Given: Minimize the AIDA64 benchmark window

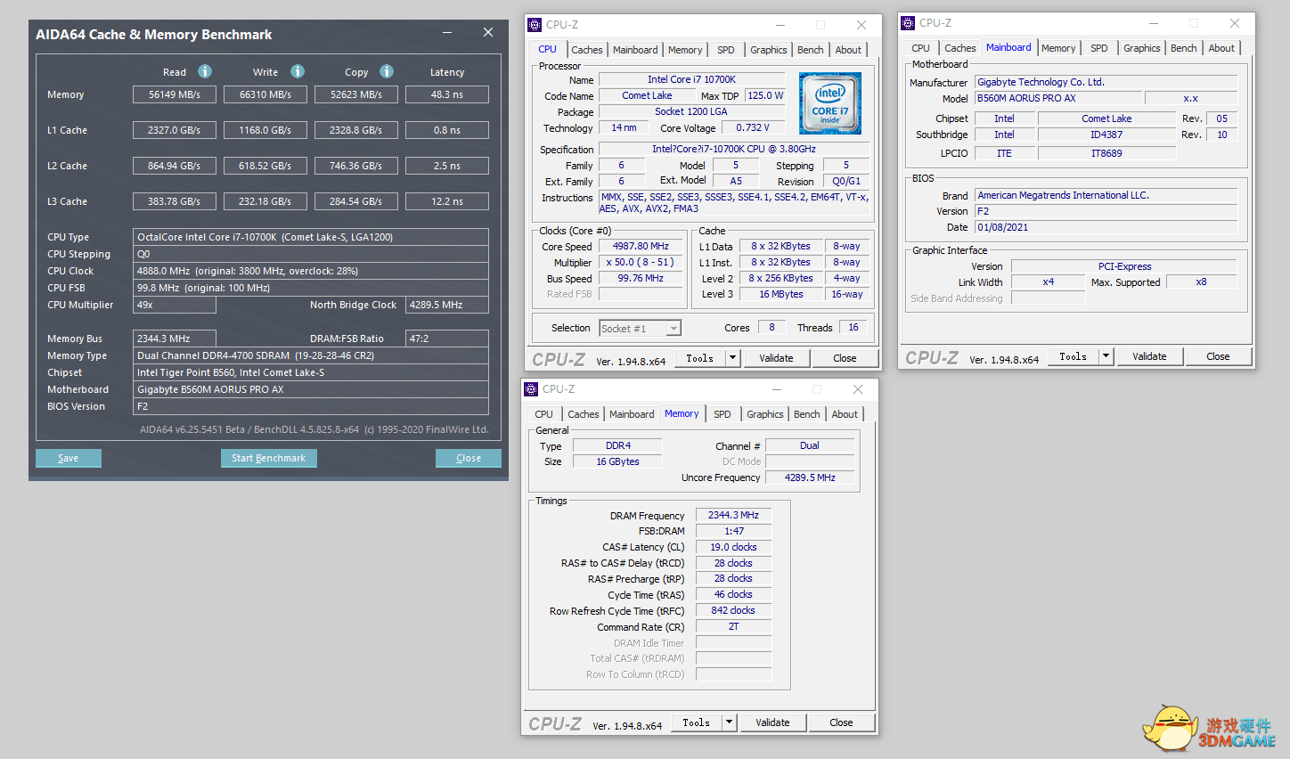Looking at the screenshot, I should coord(448,33).
